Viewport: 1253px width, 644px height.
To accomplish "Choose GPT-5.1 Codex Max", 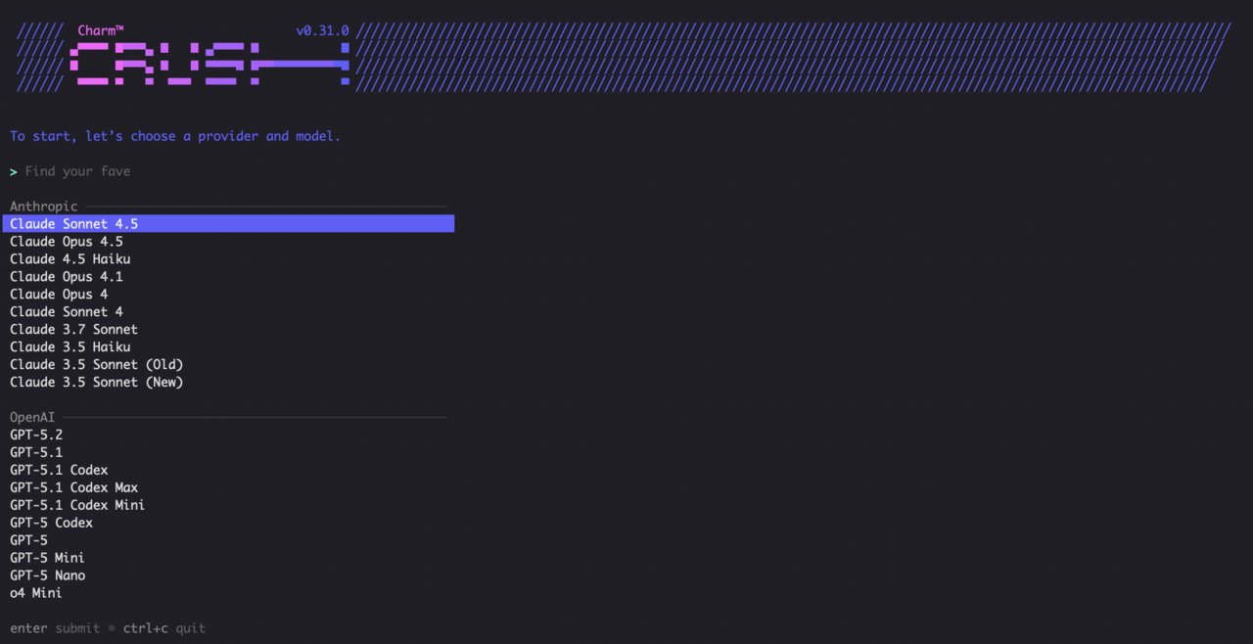I will [74, 487].
